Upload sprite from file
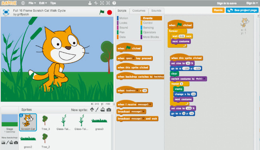260x150 pixels. tap(103, 109)
